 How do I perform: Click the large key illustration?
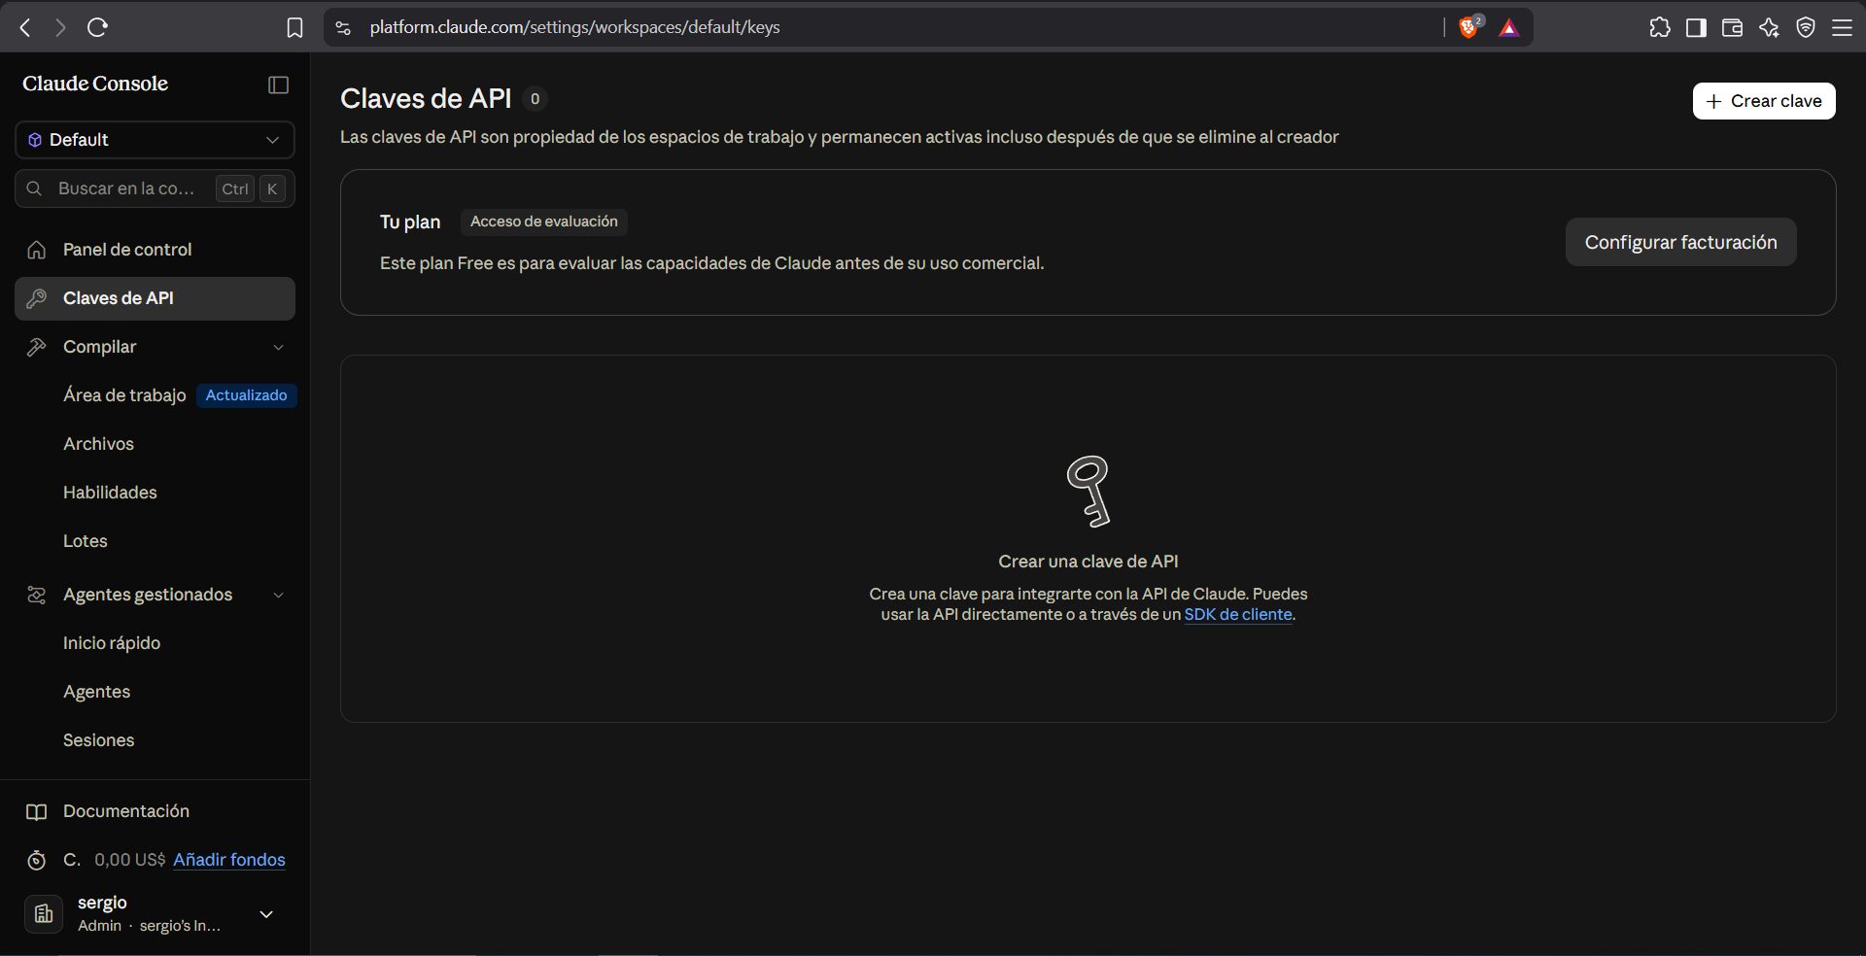[1088, 492]
